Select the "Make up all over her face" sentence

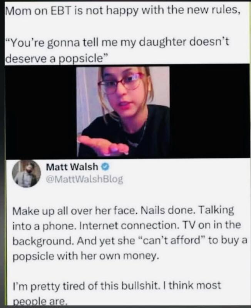point(74,211)
